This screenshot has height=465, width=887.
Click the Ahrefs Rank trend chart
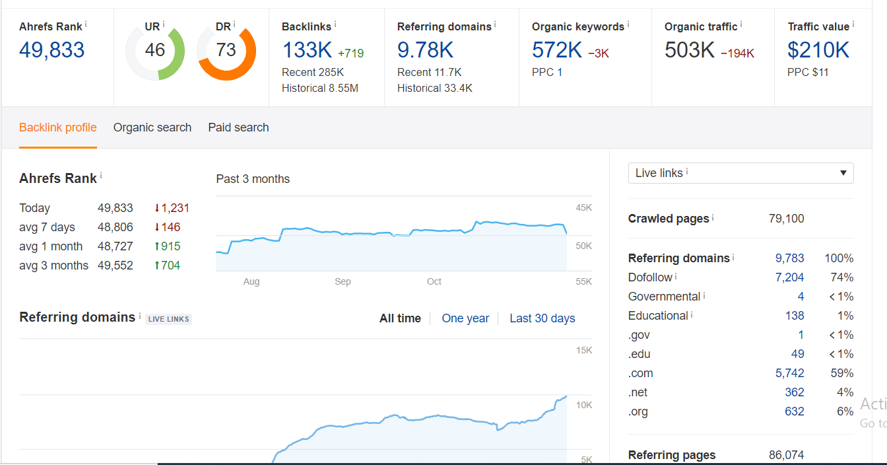(396, 238)
